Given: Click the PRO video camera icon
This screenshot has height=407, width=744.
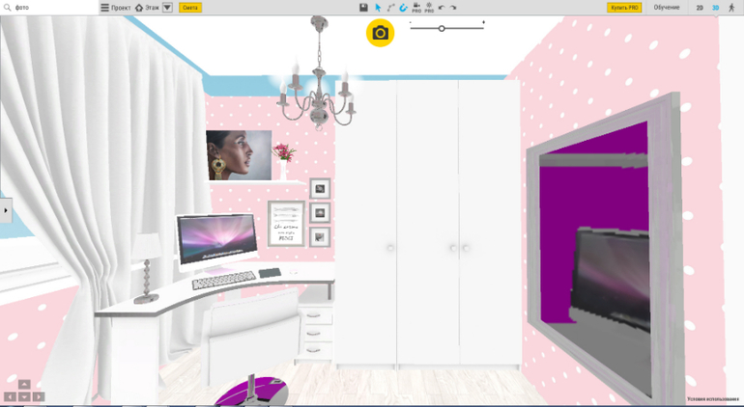Looking at the screenshot, I should [416, 8].
